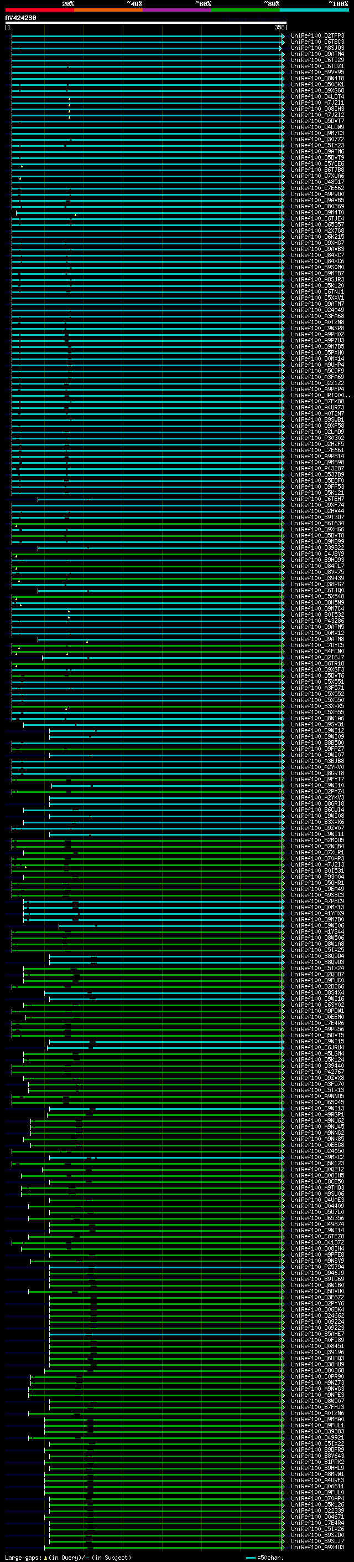This screenshot has height=1562, width=354.
Task: Select the UniRef100_C0PR90 label
Action: point(317,1376)
